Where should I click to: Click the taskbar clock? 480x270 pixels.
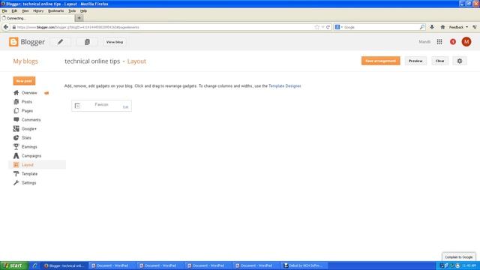tap(469, 265)
